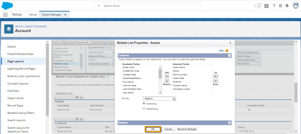Open the setup gear icon
Image resolution: width=301 pixels, height=134 pixels.
[280, 6]
